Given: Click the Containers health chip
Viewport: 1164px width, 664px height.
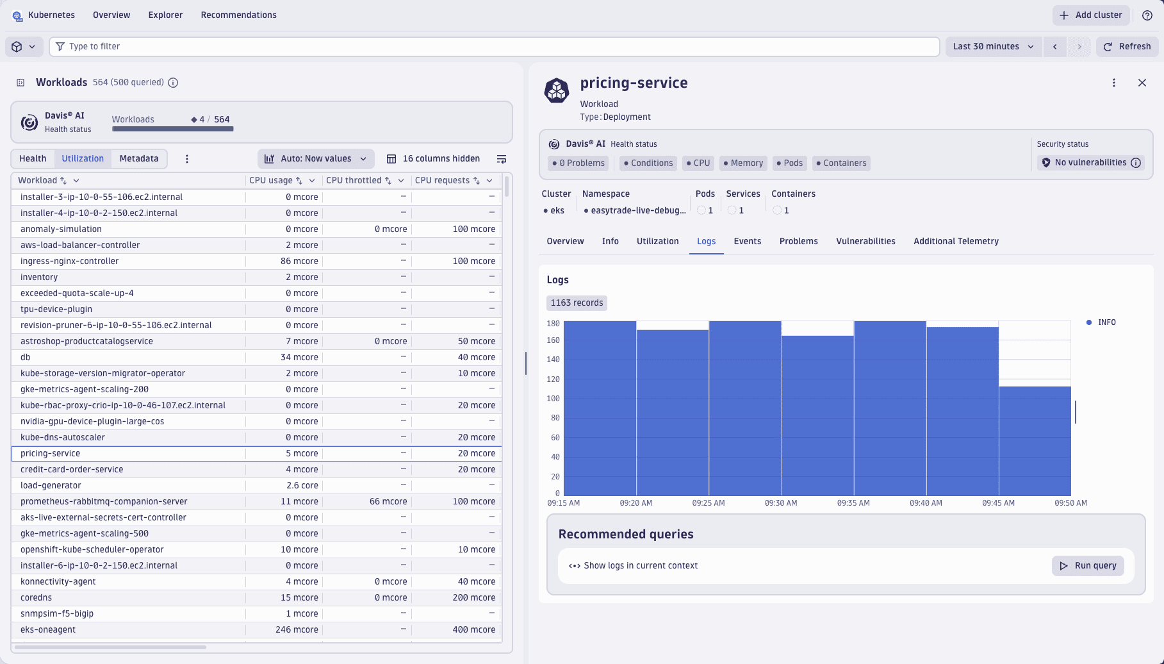Looking at the screenshot, I should [841, 163].
